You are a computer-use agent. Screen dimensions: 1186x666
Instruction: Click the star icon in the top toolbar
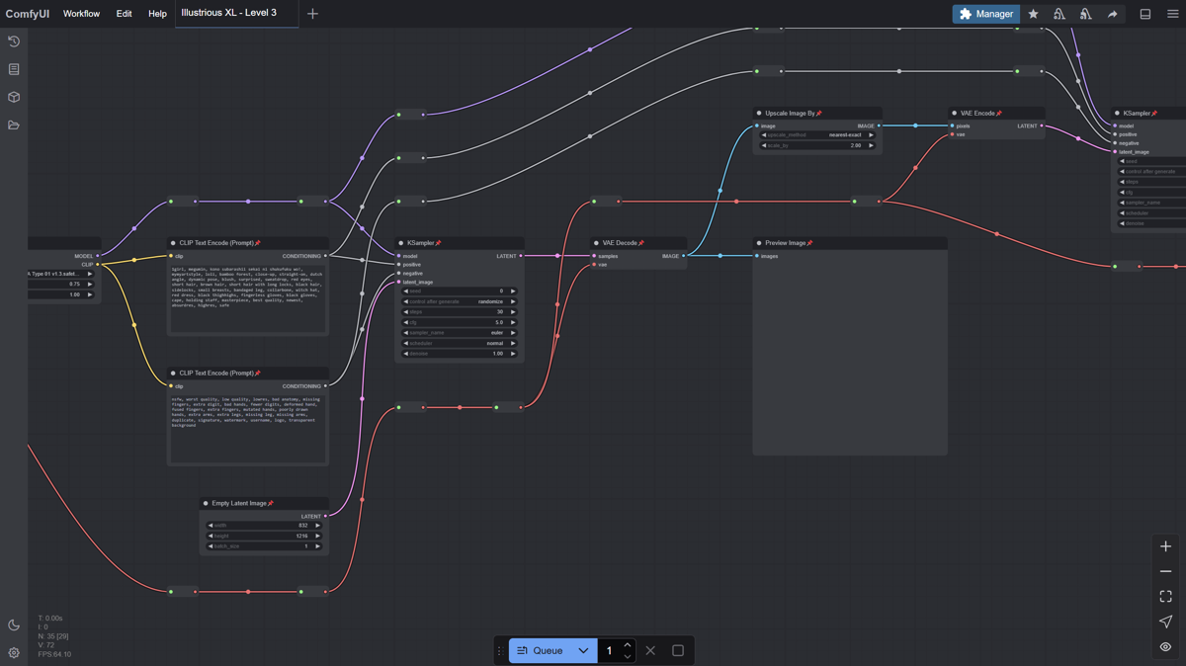pos(1033,14)
